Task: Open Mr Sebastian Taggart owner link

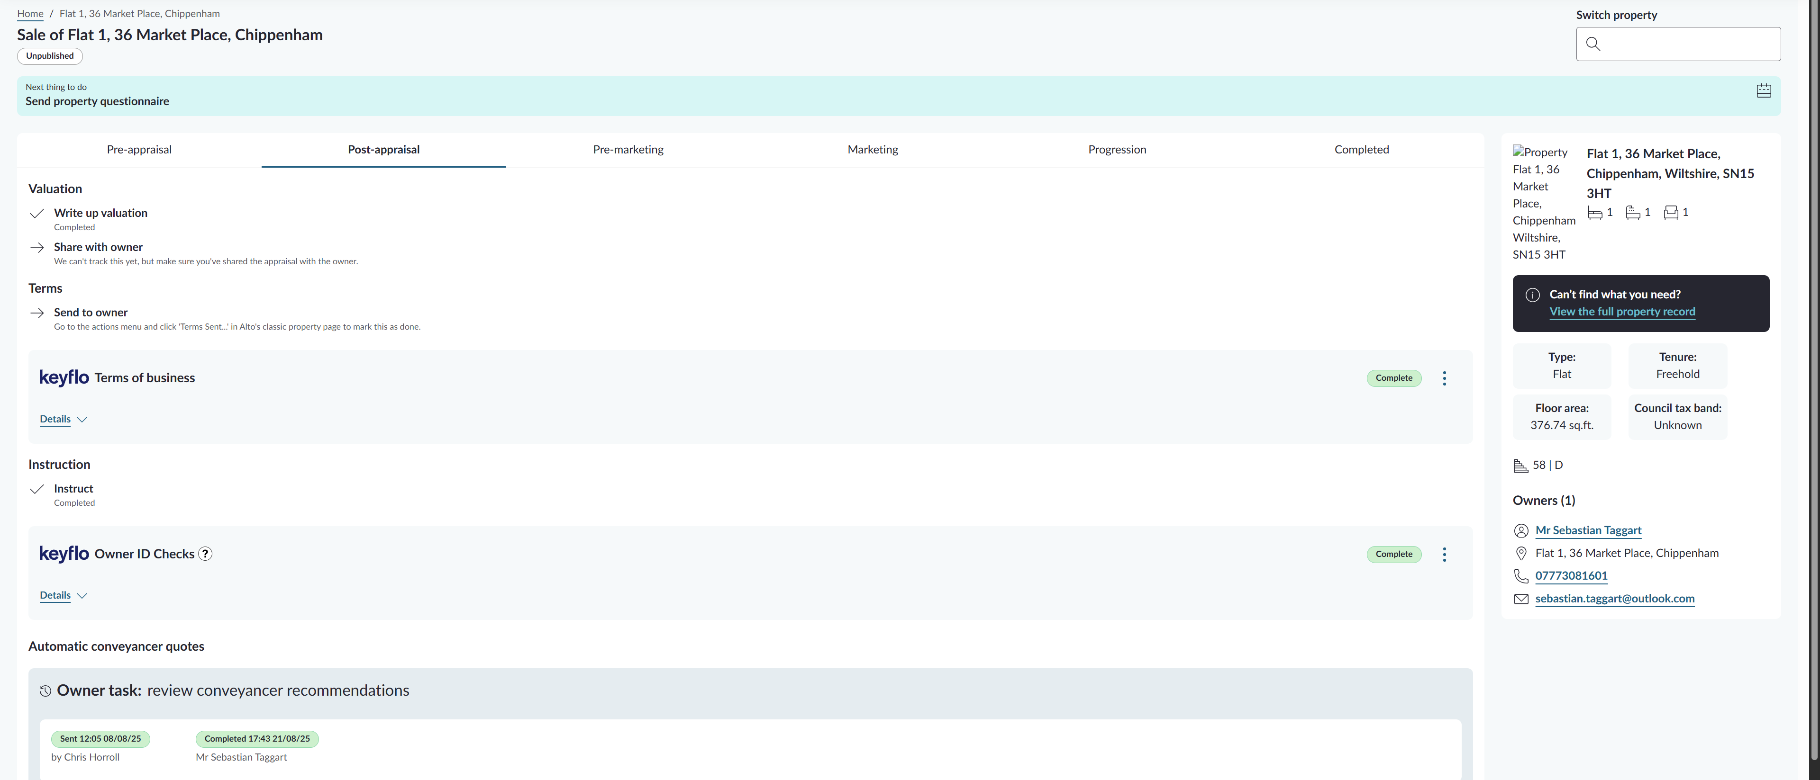Action: point(1588,531)
